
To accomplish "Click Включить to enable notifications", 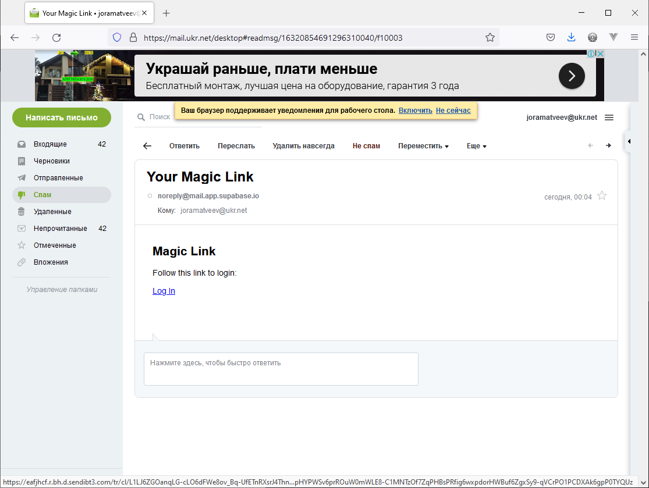I will coord(415,111).
